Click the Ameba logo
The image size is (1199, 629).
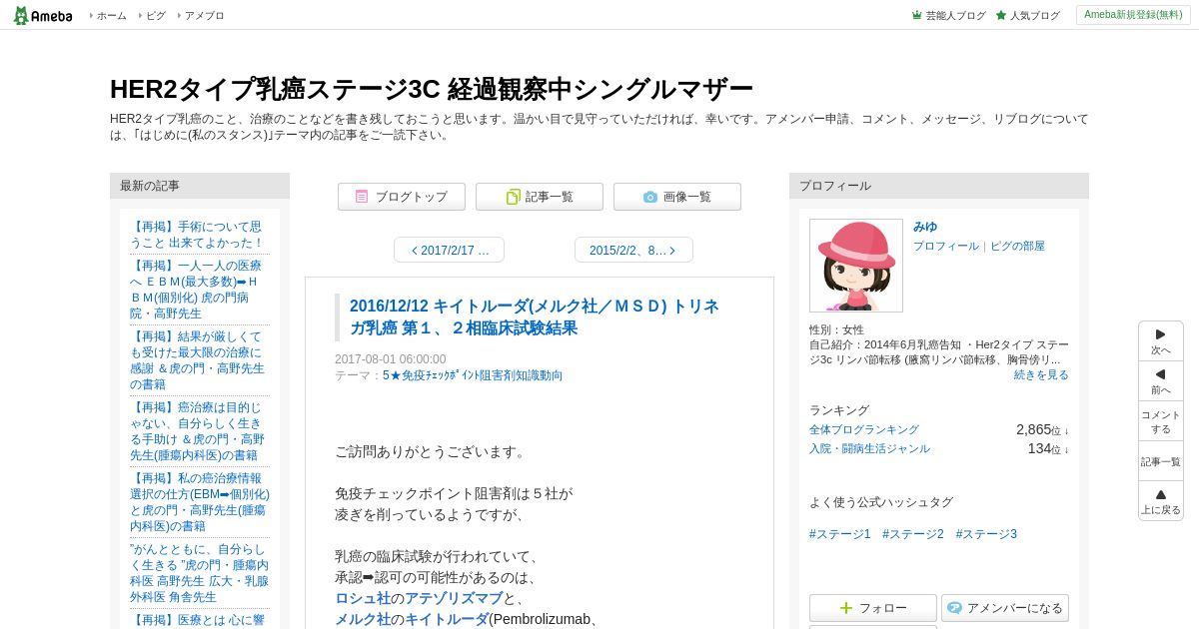[x=43, y=15]
